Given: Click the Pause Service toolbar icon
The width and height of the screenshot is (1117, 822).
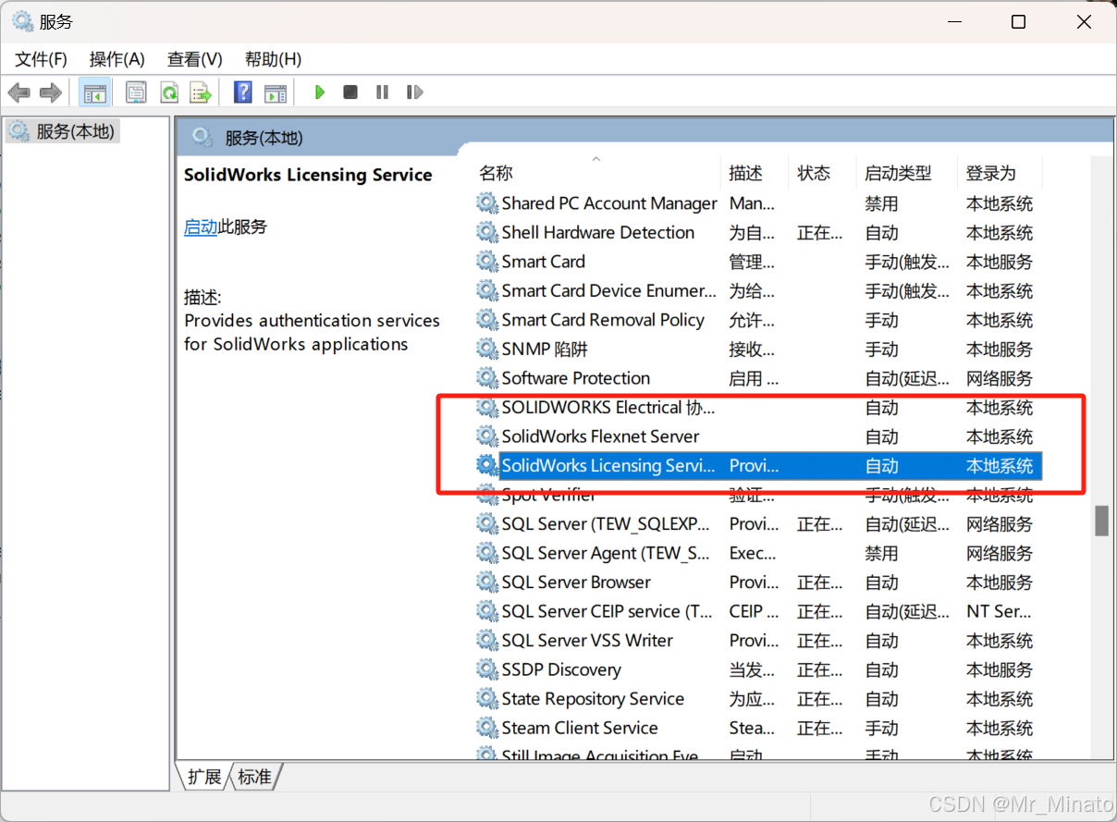Looking at the screenshot, I should click(382, 92).
